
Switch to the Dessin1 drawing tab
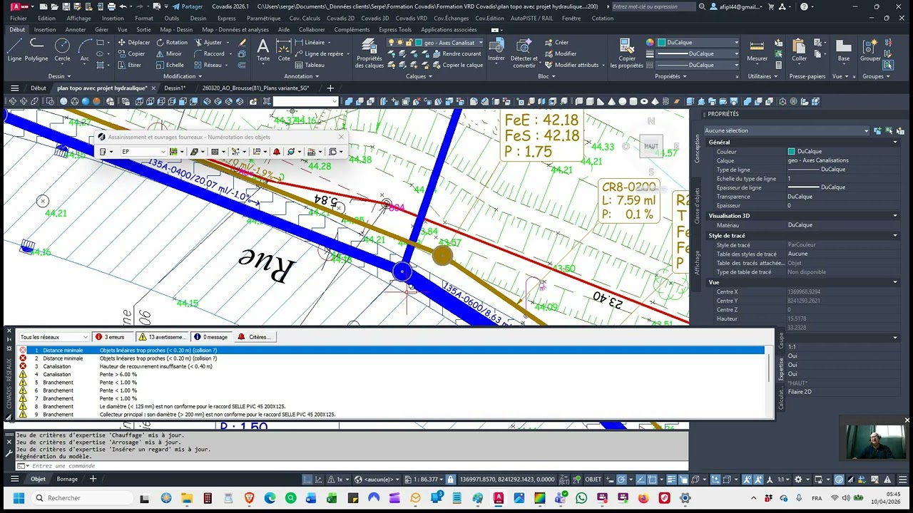click(174, 88)
